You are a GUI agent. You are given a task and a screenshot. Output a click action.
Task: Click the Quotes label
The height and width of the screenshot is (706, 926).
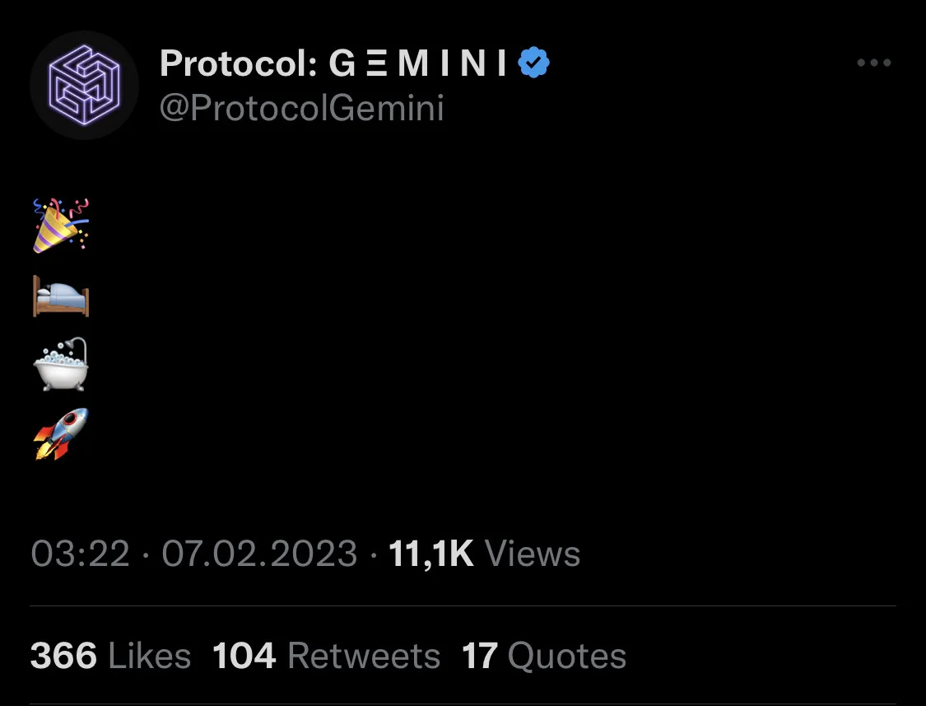click(x=567, y=656)
